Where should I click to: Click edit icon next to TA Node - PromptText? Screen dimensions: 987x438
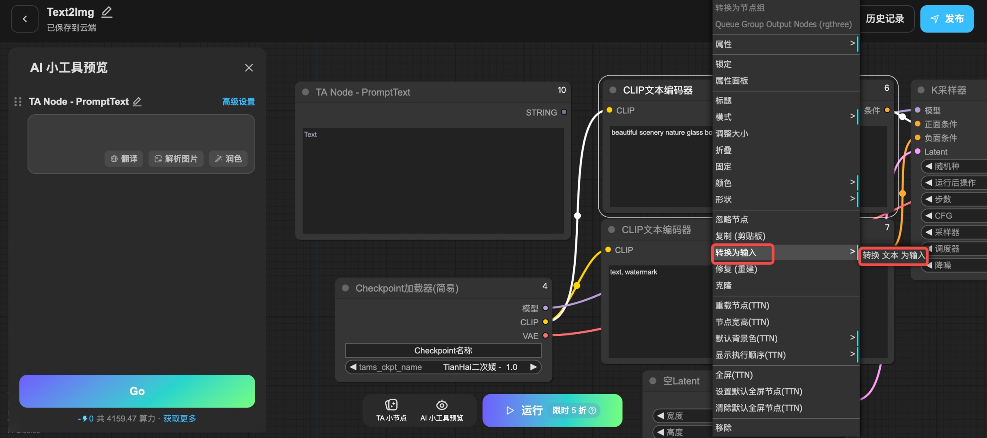[x=138, y=101]
